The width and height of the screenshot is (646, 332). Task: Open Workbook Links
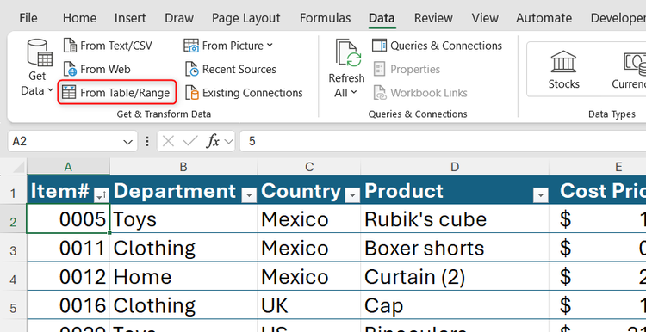[x=420, y=93]
